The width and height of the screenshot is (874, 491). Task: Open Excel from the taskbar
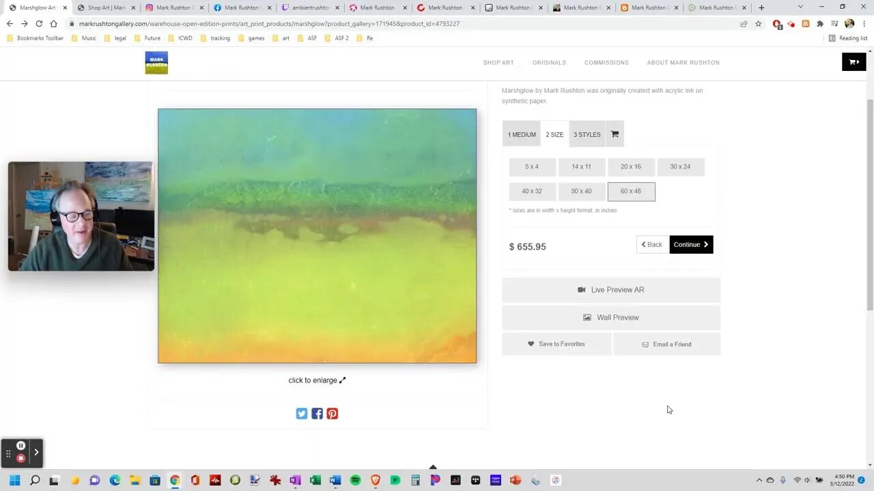[315, 480]
